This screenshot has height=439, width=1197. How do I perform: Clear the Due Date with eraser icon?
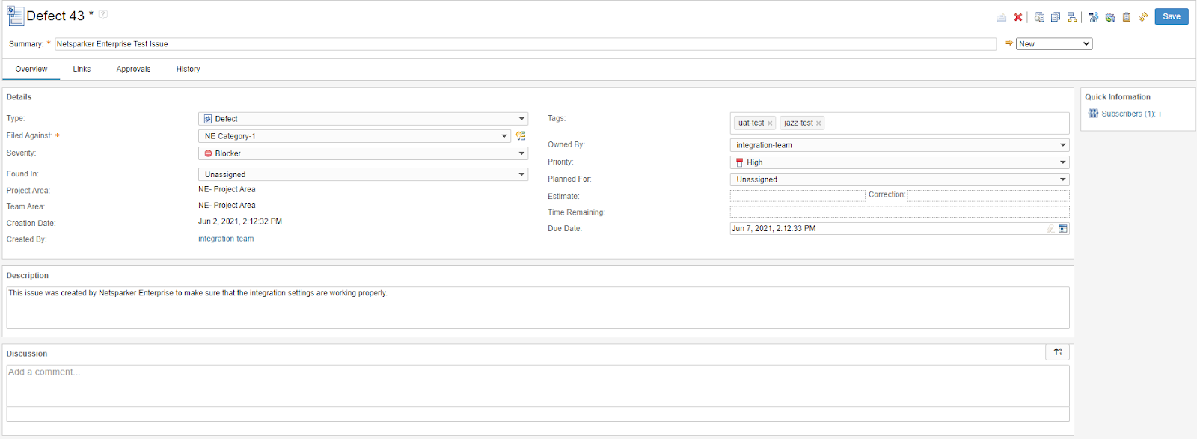1050,229
